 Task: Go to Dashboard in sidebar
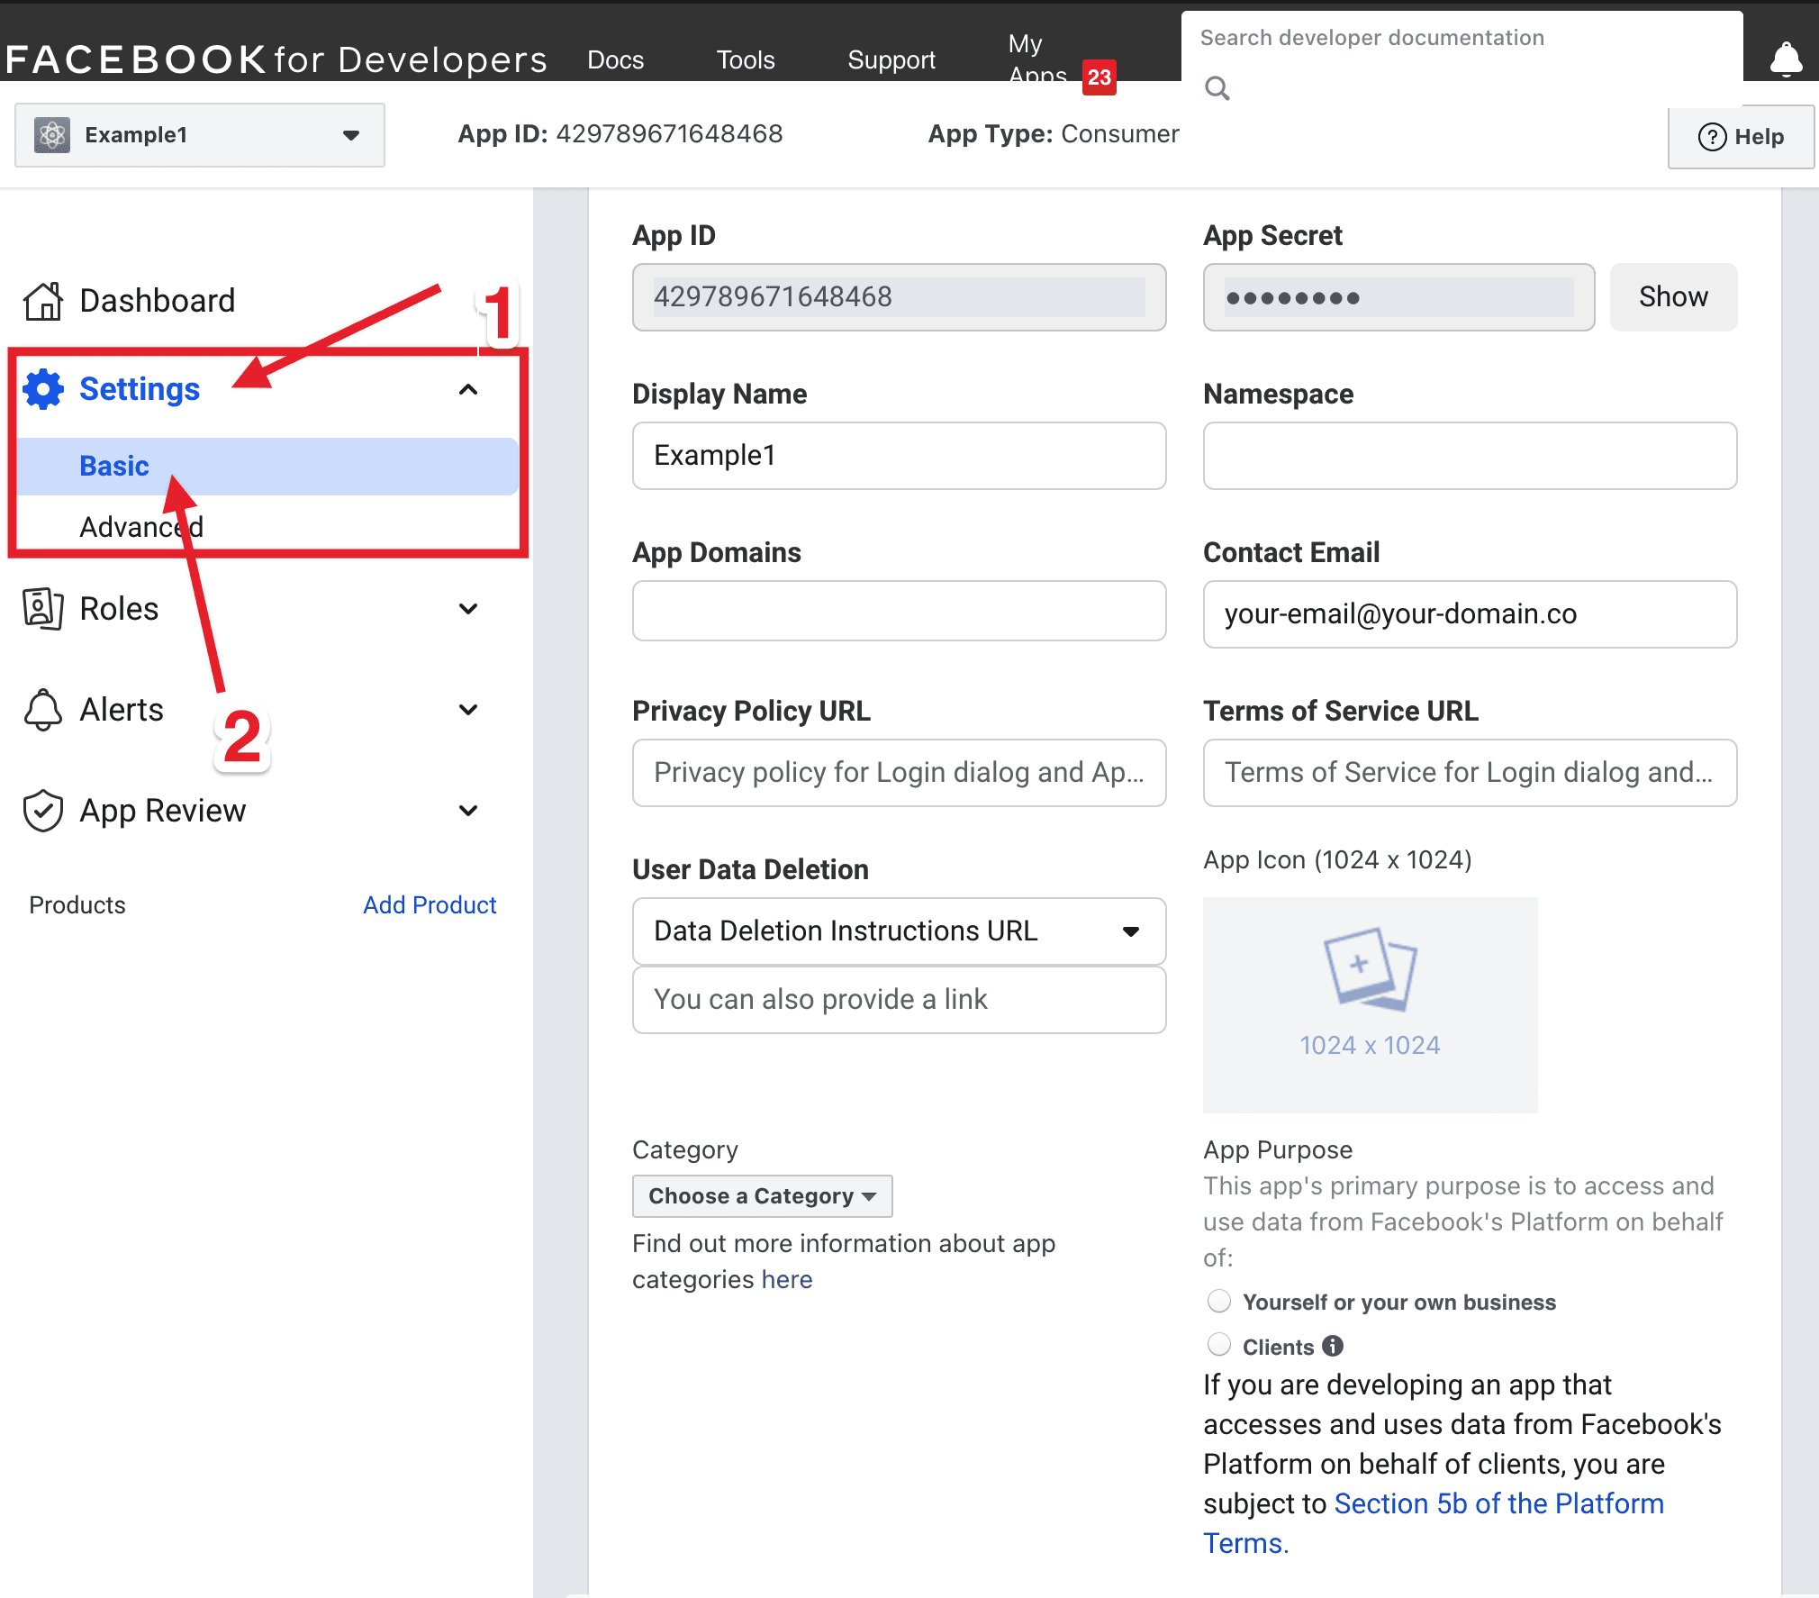pyautogui.click(x=157, y=301)
